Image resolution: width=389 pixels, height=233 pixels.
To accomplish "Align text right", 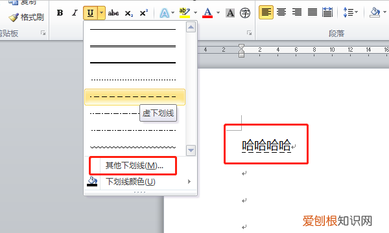I will pyautogui.click(x=297, y=12).
